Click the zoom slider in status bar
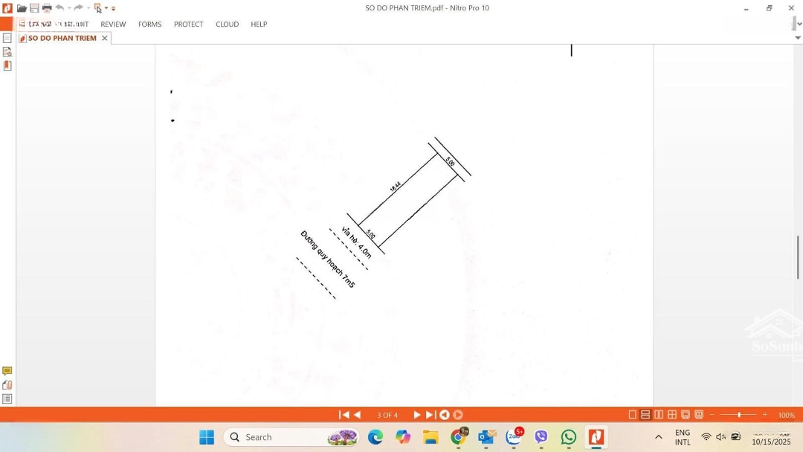803x452 pixels. tap(738, 415)
